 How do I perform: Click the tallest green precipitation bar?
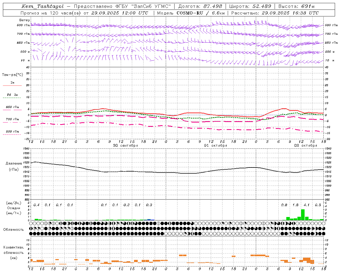pos(303,215)
